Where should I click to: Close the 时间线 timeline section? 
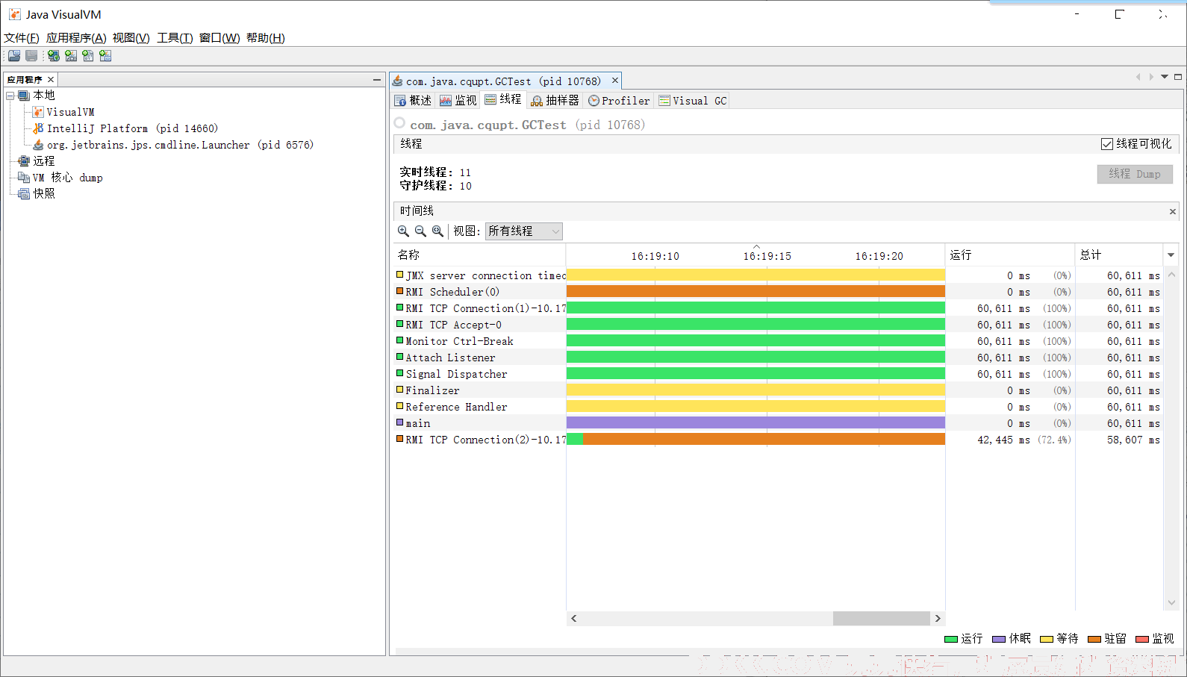tap(1172, 212)
